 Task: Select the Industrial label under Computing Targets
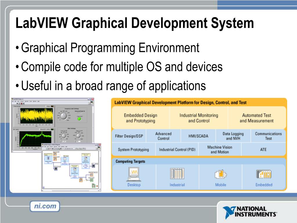tap(177, 185)
